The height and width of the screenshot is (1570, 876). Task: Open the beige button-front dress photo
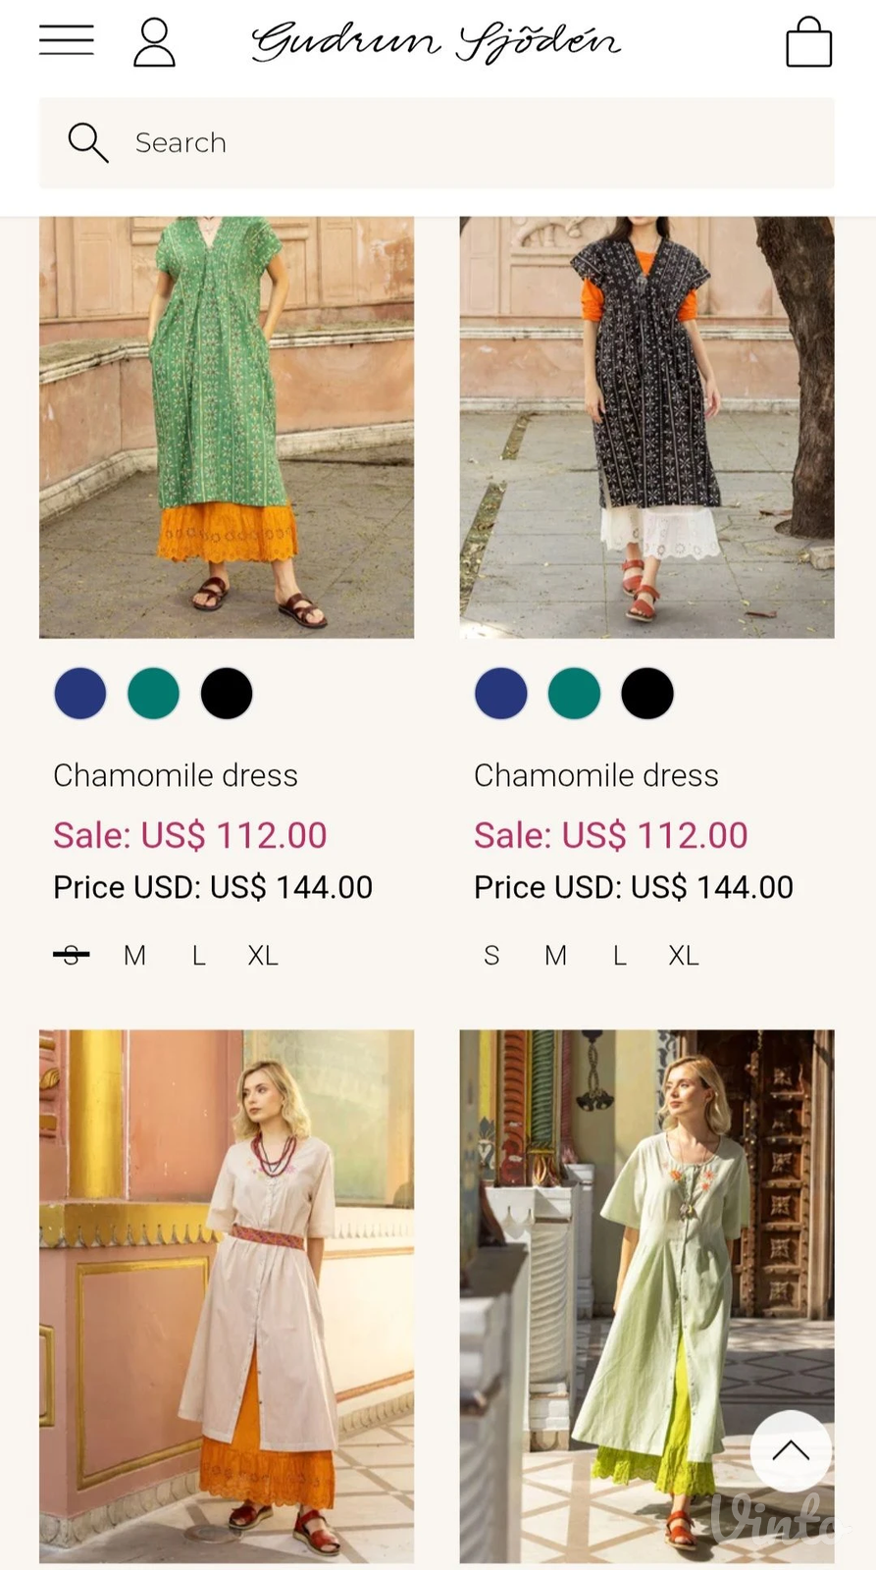(x=227, y=1295)
